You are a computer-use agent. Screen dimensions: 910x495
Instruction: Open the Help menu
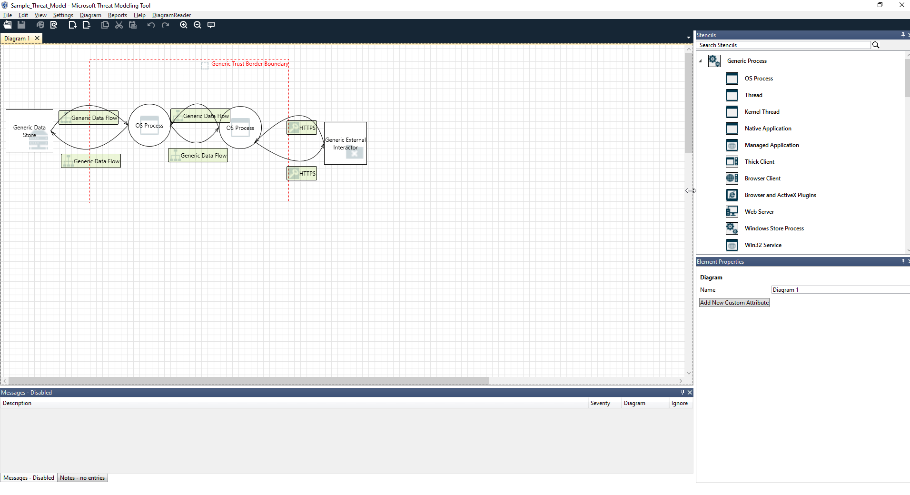tap(139, 15)
